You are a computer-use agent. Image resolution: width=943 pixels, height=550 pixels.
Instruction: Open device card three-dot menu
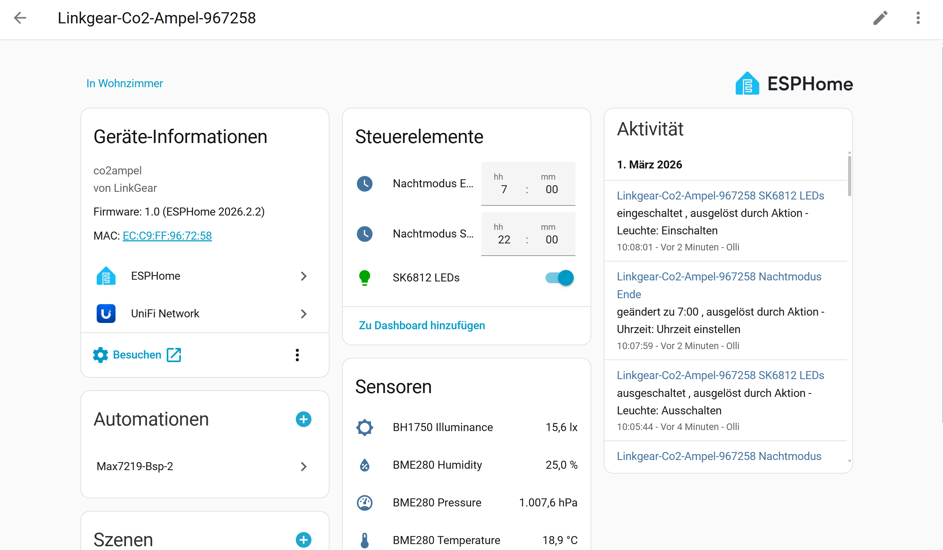pos(297,355)
